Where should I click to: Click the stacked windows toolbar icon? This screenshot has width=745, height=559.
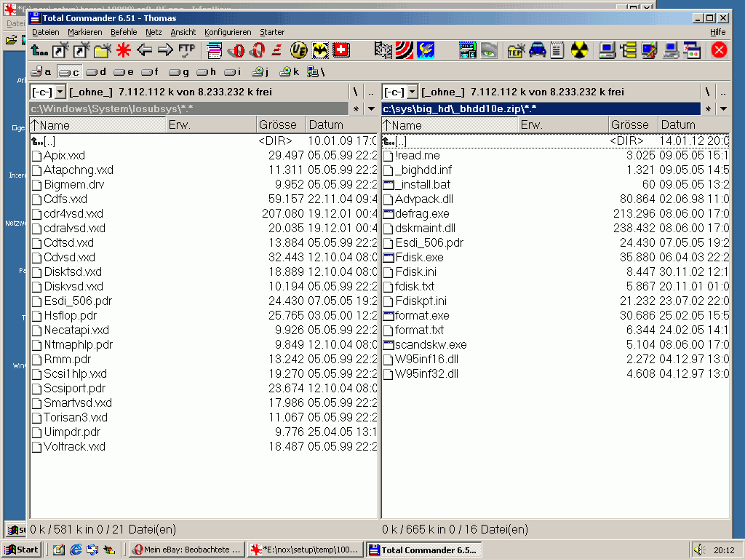pyautogui.click(x=215, y=50)
